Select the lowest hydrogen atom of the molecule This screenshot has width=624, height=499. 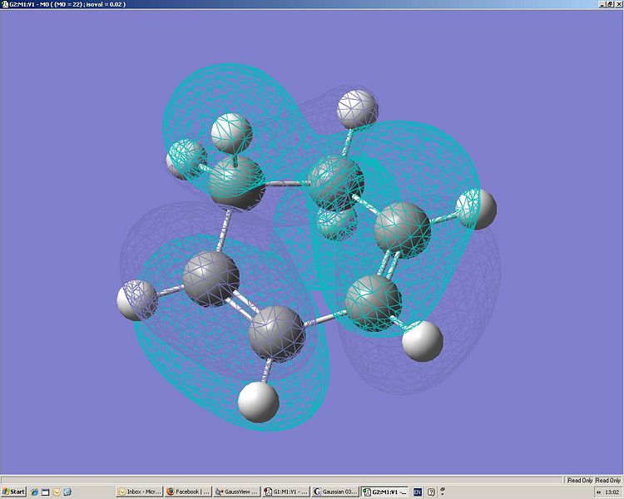click(258, 402)
